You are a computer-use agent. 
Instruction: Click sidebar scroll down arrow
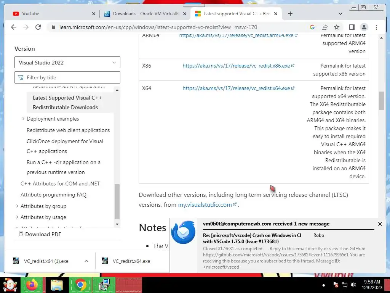pos(117,224)
